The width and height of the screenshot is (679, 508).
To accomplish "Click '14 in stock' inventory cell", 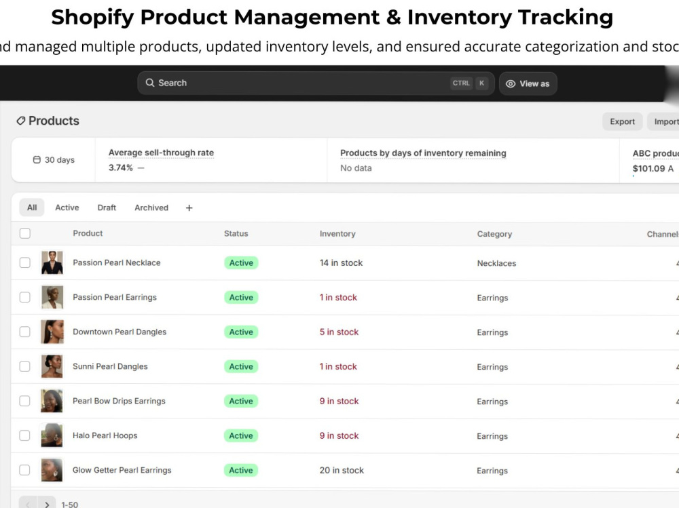I will click(x=342, y=262).
